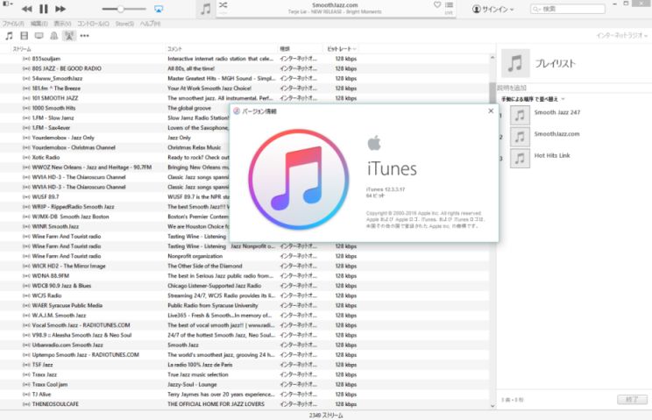
Task: Click the stream icon beside 1000 Smooth Hits
Action: [26, 108]
